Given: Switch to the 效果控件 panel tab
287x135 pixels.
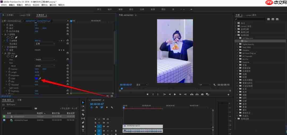Looking at the screenshot, I should (x=40, y=15).
